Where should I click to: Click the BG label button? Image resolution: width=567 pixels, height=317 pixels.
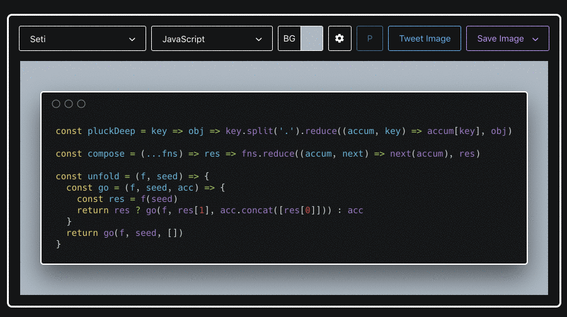tap(289, 38)
